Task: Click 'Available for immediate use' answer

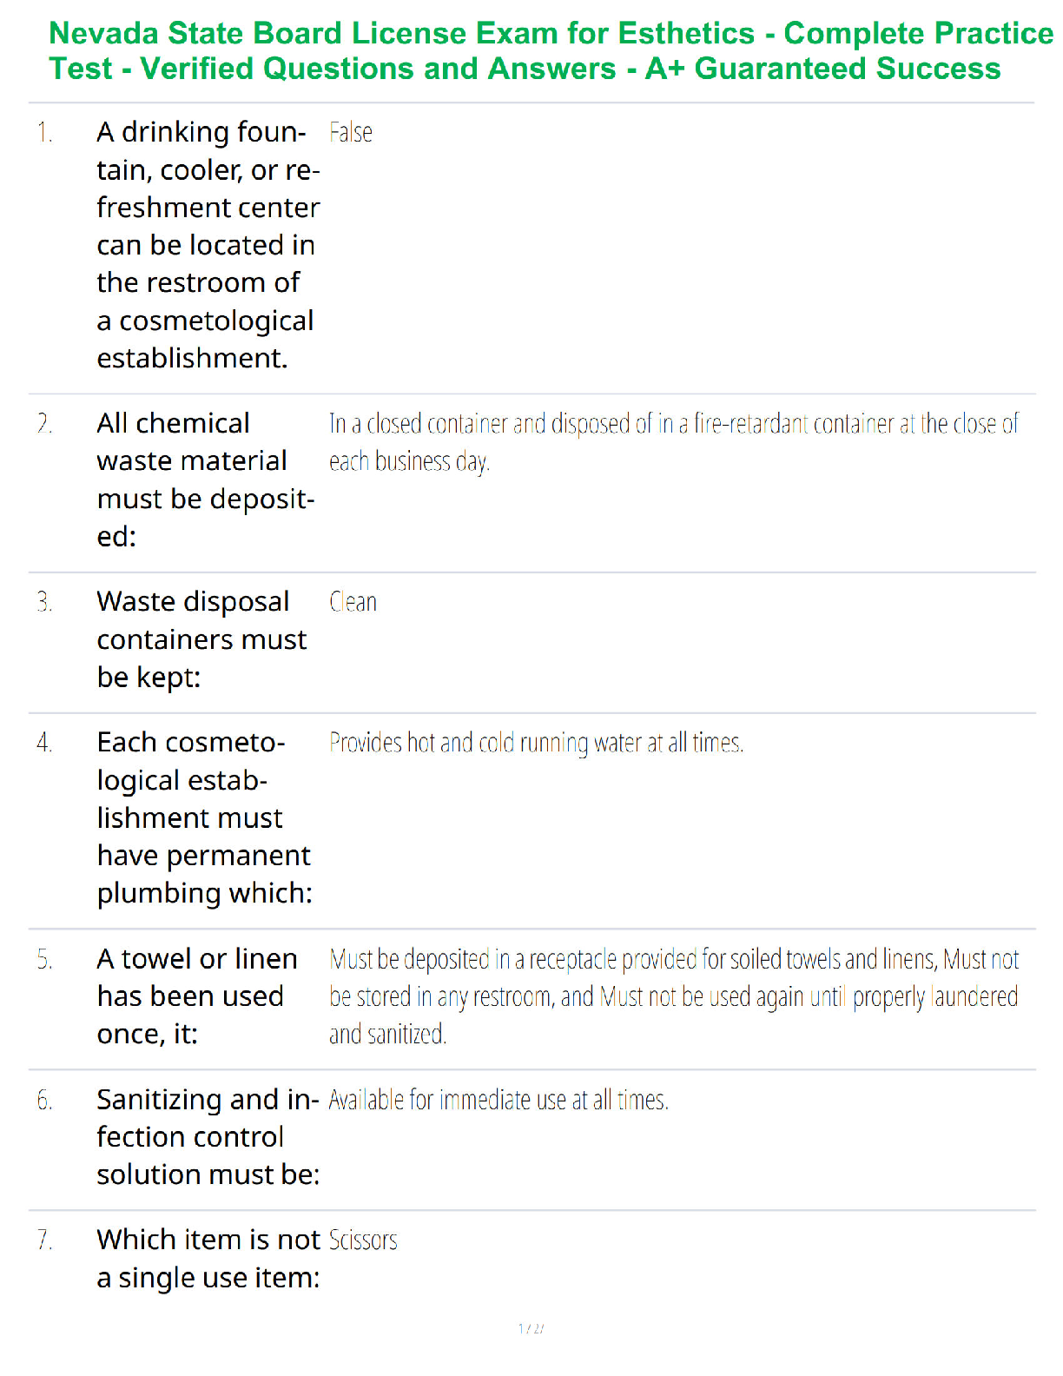Action: tap(498, 1100)
